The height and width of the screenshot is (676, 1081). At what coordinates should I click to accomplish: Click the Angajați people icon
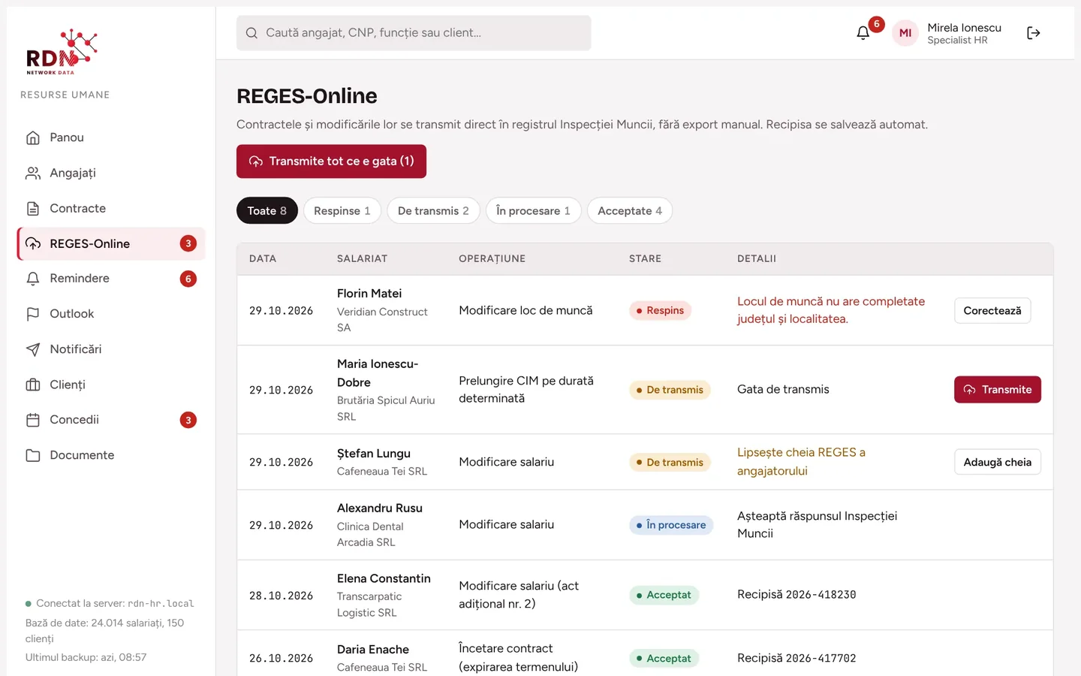(33, 173)
